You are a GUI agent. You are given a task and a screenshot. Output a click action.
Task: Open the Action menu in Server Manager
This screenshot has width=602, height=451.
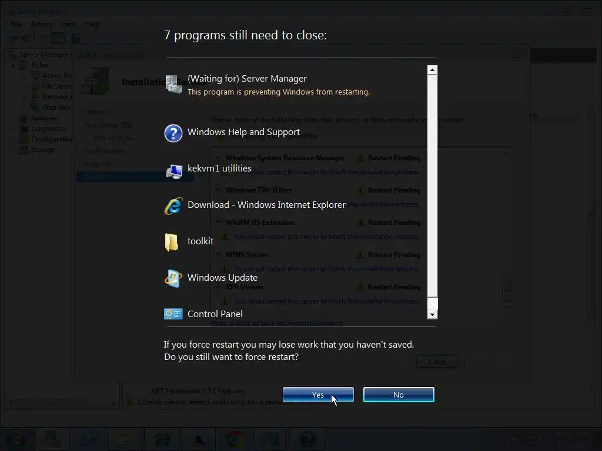pos(41,24)
